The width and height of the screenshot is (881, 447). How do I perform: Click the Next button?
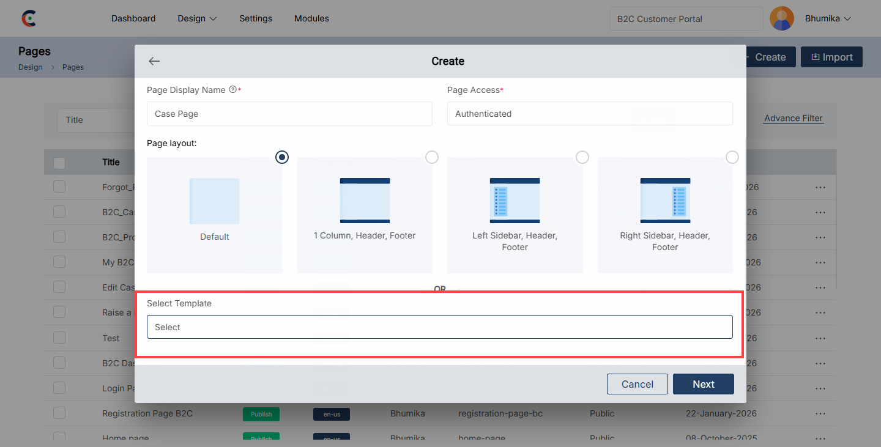pyautogui.click(x=703, y=384)
